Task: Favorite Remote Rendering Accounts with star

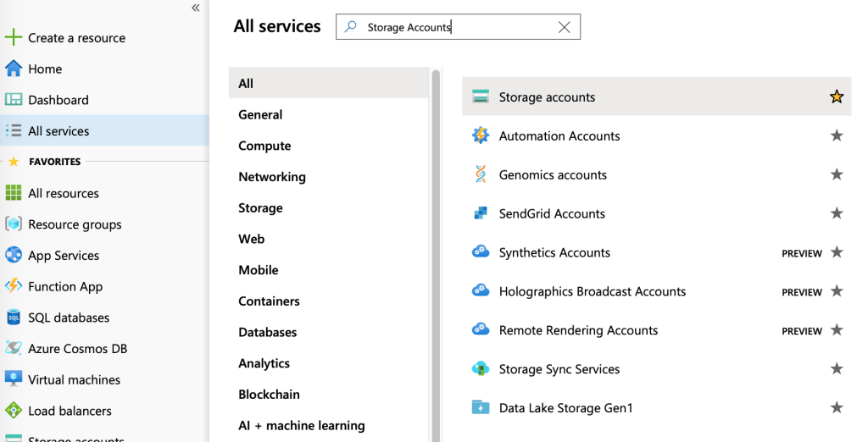Action: tap(837, 329)
